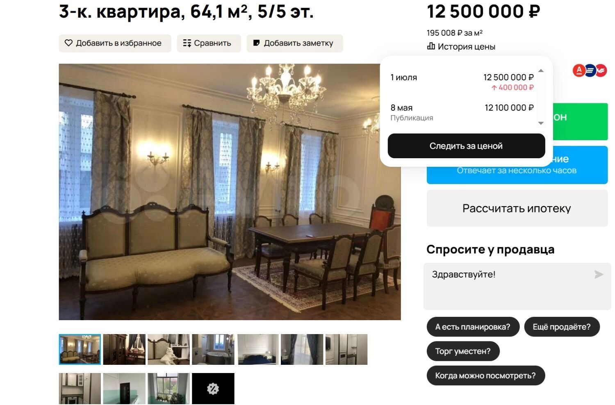This screenshot has height=405, width=615.
Task: Open the main living room photo
Action: click(230, 192)
